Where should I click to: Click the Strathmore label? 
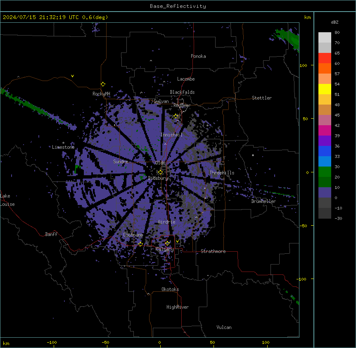pyautogui.click(x=213, y=251)
